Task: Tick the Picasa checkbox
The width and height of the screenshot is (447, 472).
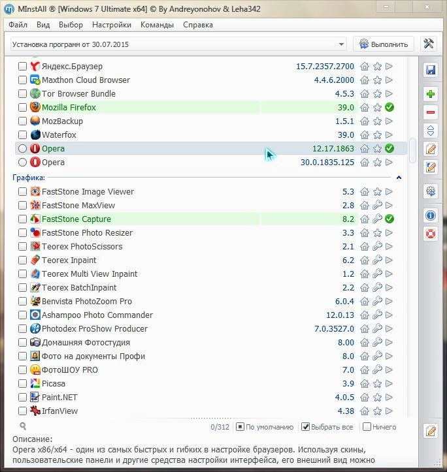Action: pos(23,383)
